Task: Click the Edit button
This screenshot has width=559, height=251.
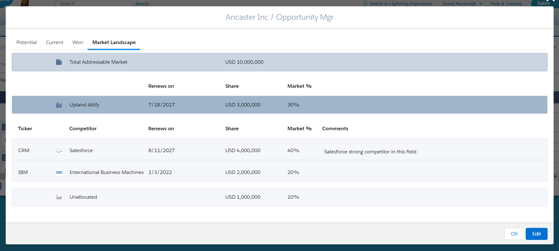Action: coord(536,234)
